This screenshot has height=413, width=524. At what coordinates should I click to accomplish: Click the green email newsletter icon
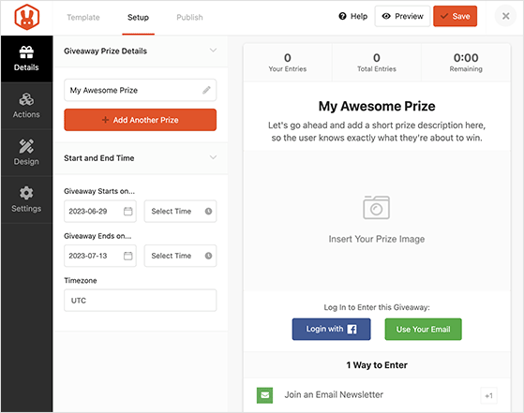coord(264,395)
